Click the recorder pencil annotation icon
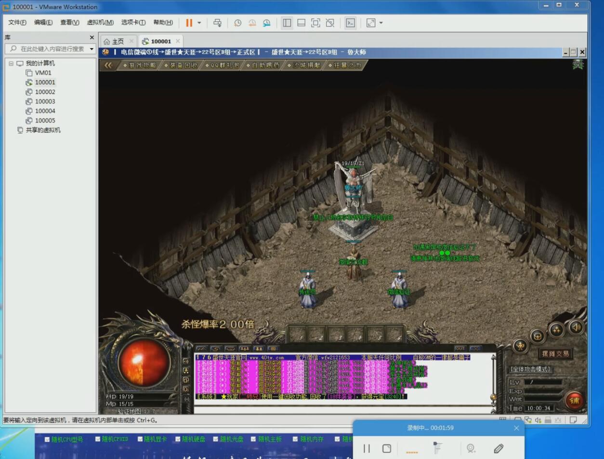Image resolution: width=604 pixels, height=459 pixels. pyautogui.click(x=499, y=448)
